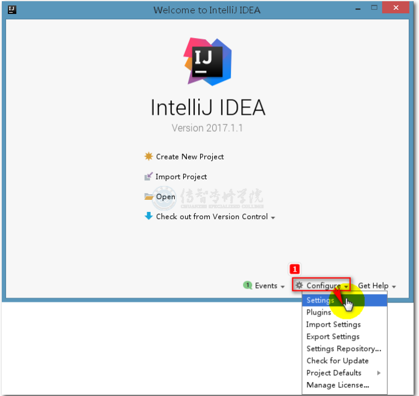Click the large IntelliJ IDEA heading
The width and height of the screenshot is (419, 396).
click(x=208, y=107)
